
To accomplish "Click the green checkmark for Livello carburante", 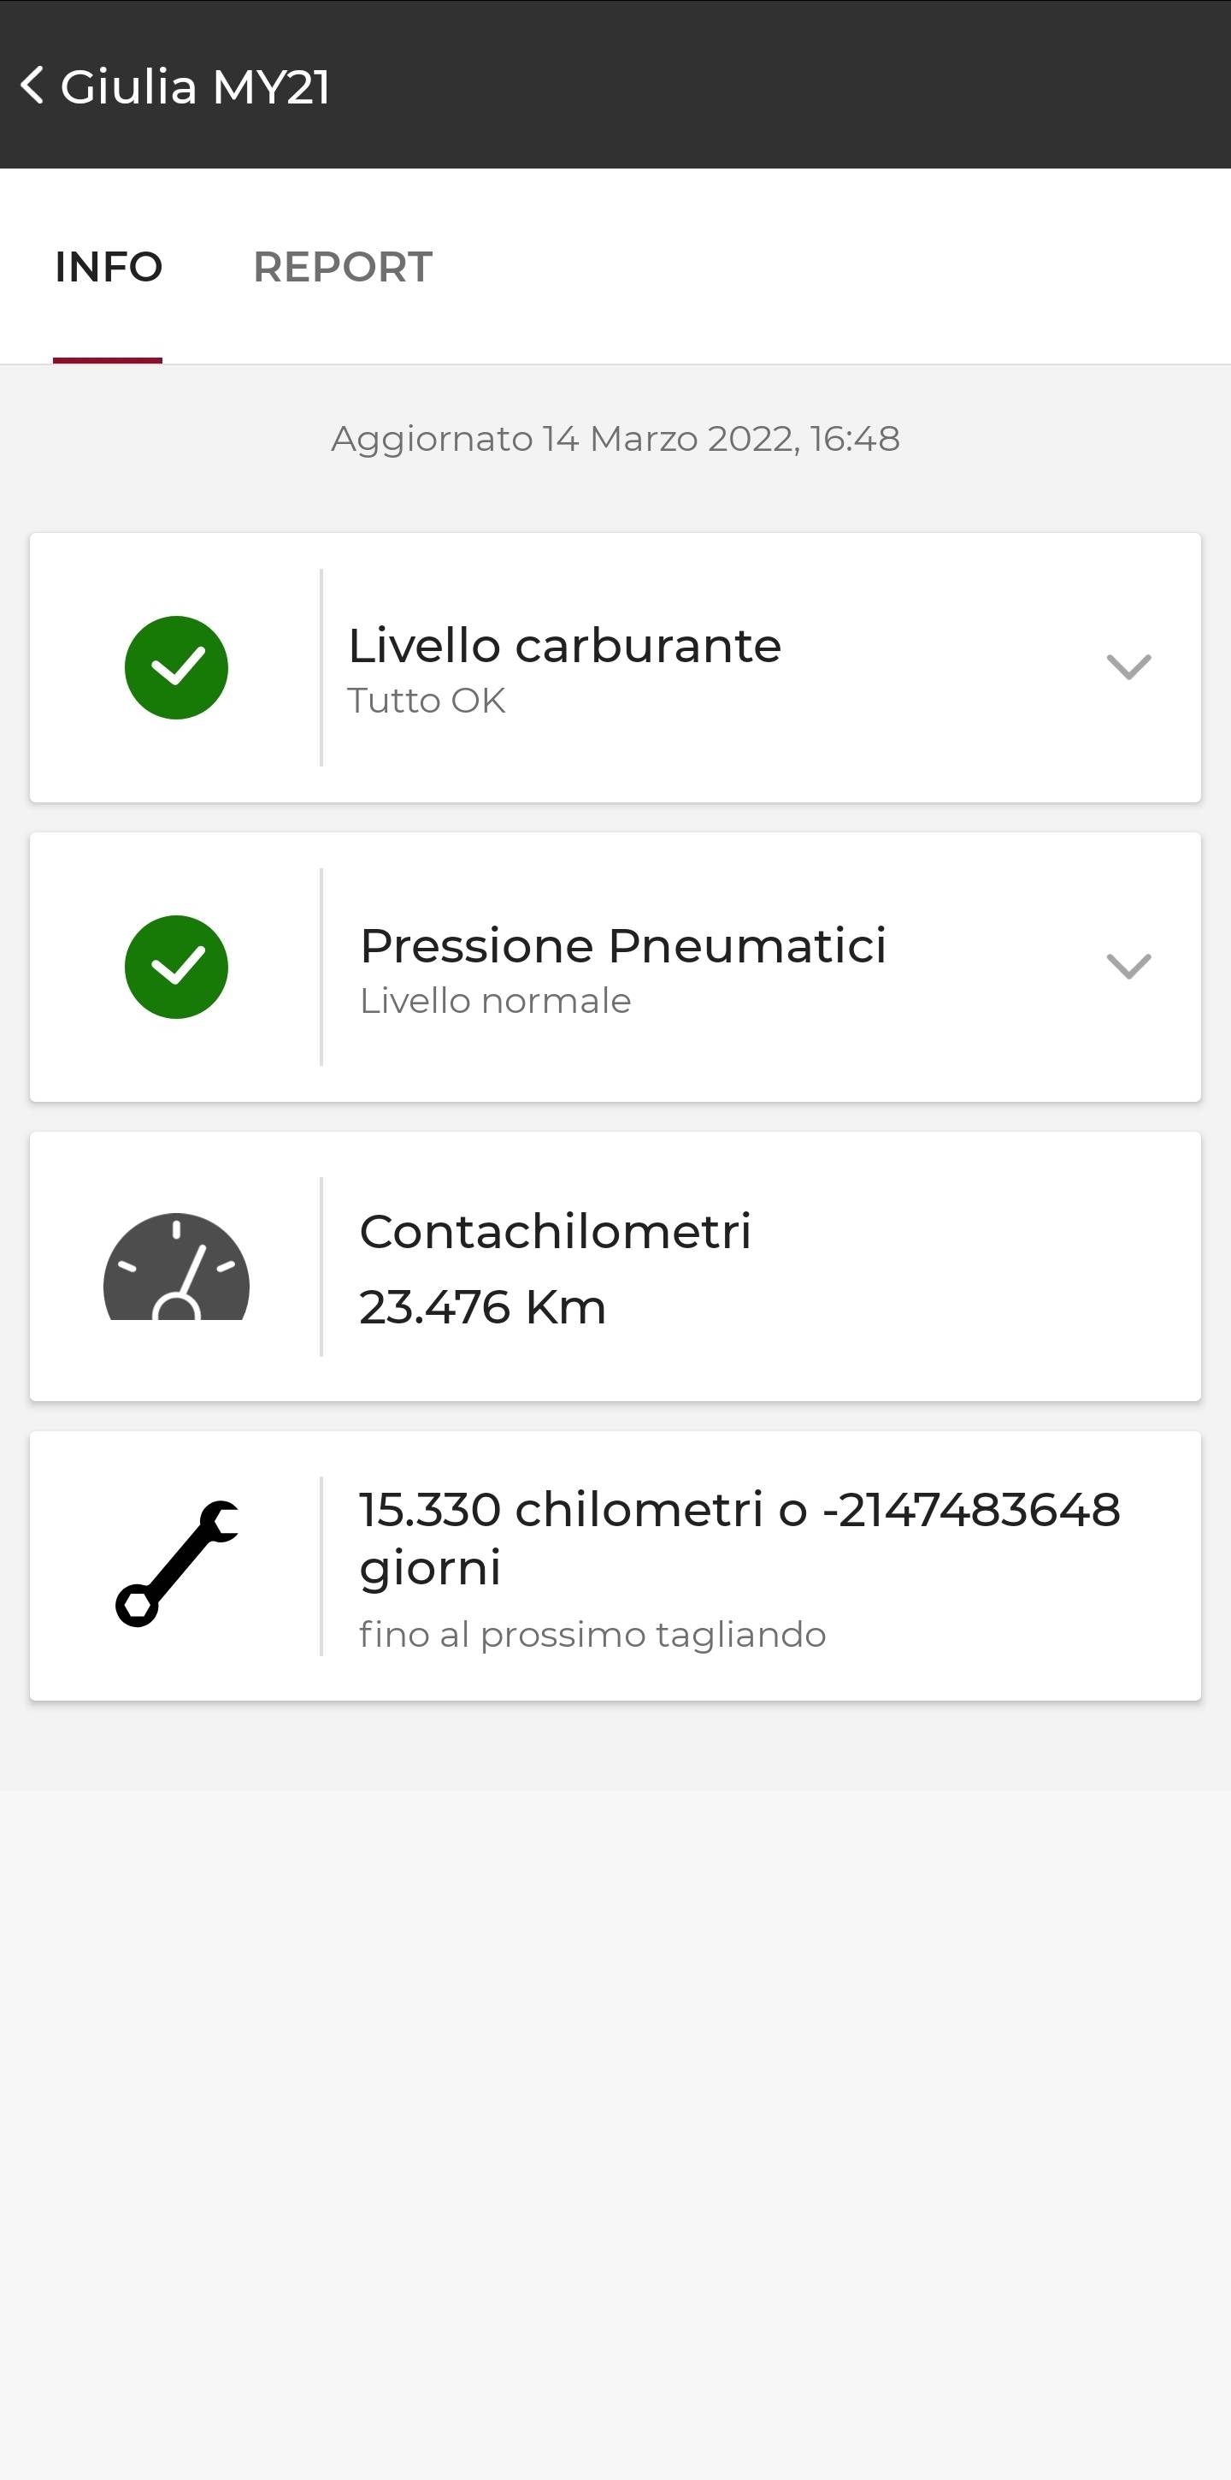I will coord(176,667).
